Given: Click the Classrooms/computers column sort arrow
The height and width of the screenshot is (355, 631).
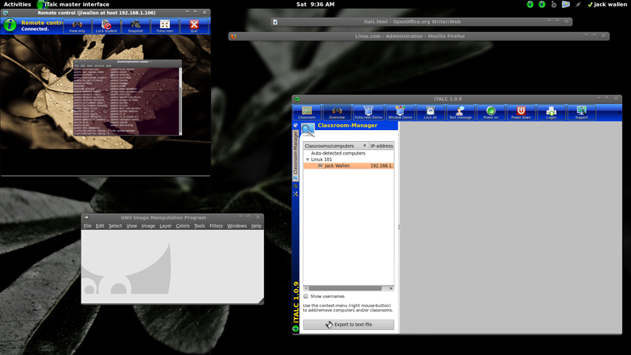Looking at the screenshot, I should pyautogui.click(x=365, y=146).
